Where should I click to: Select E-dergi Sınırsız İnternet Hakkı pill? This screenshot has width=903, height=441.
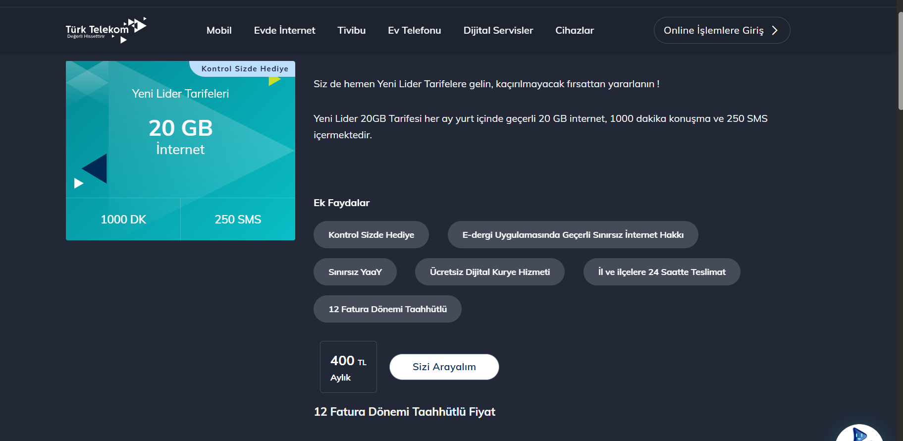(573, 235)
